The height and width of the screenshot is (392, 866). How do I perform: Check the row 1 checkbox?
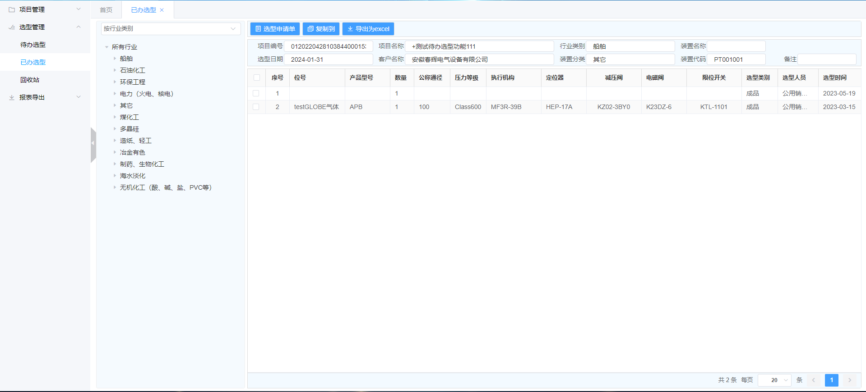tap(256, 93)
